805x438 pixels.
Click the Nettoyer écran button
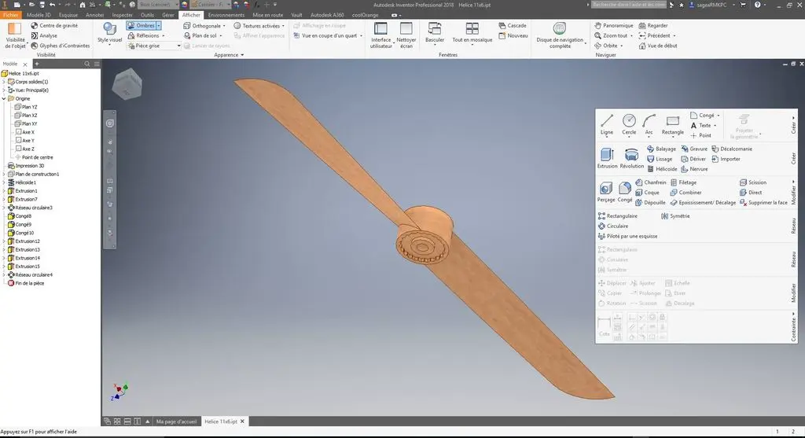406,35
